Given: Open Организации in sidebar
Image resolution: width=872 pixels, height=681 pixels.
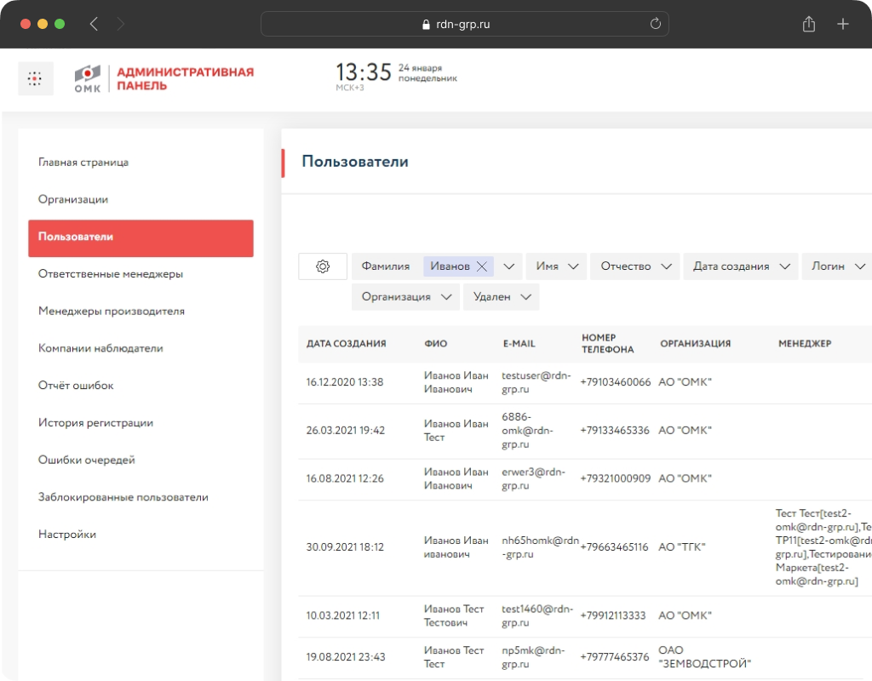Looking at the screenshot, I should coord(73,199).
